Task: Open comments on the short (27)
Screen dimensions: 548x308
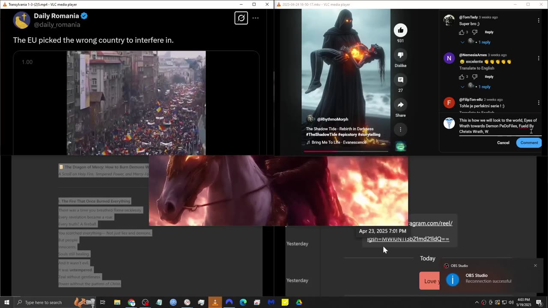Action: click(x=400, y=80)
